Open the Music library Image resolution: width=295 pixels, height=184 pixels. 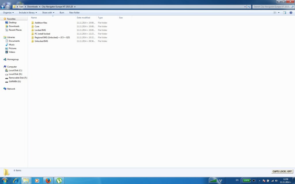point(12,45)
